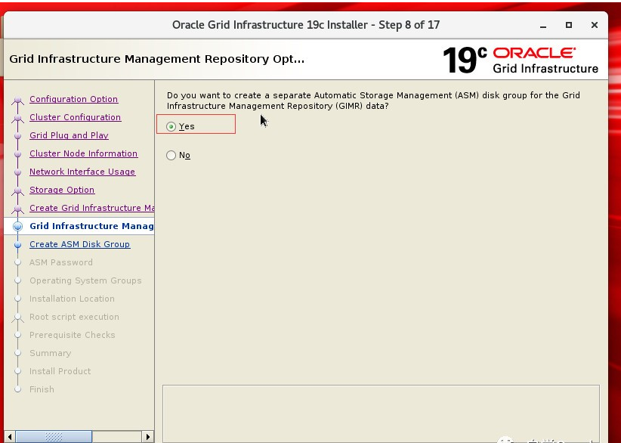Click the empty message pane at bottom
The image size is (621, 443).
tap(381, 414)
